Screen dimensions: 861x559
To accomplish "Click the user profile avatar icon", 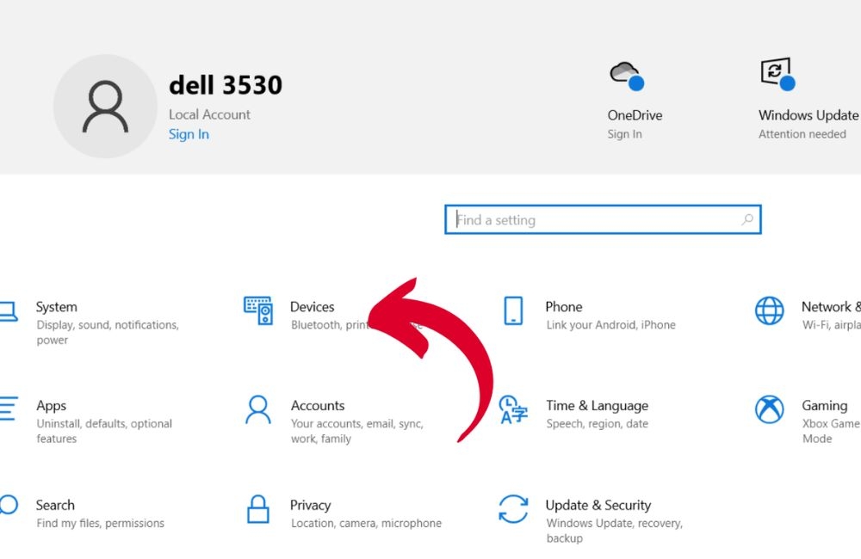I will (x=105, y=107).
